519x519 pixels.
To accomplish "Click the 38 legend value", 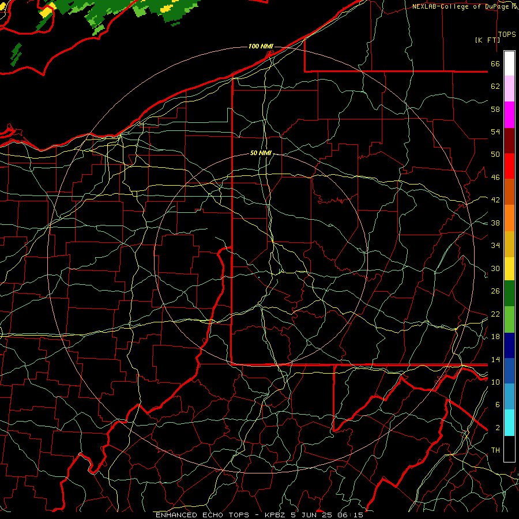I will (495, 223).
